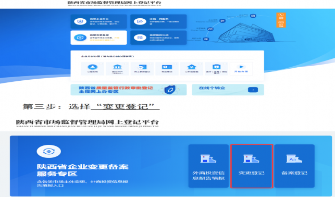This screenshot has width=335, height=197.
Task: Open the 我要股权出质 card
Action: 158,38
